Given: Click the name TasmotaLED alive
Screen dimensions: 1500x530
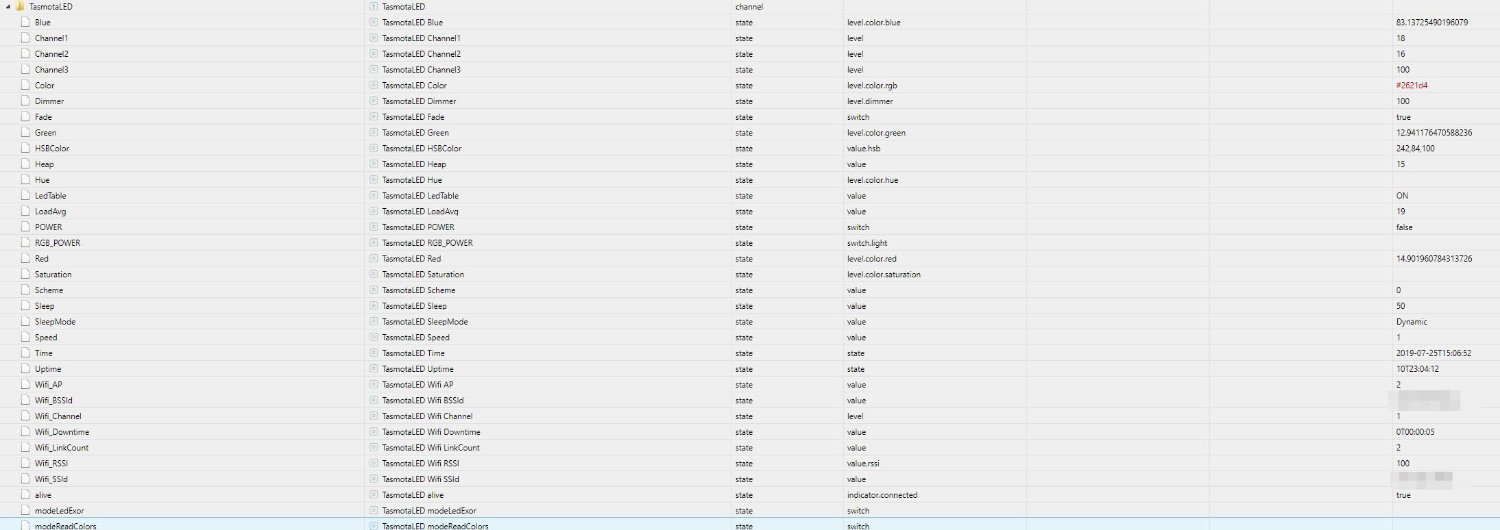Looking at the screenshot, I should tap(413, 494).
